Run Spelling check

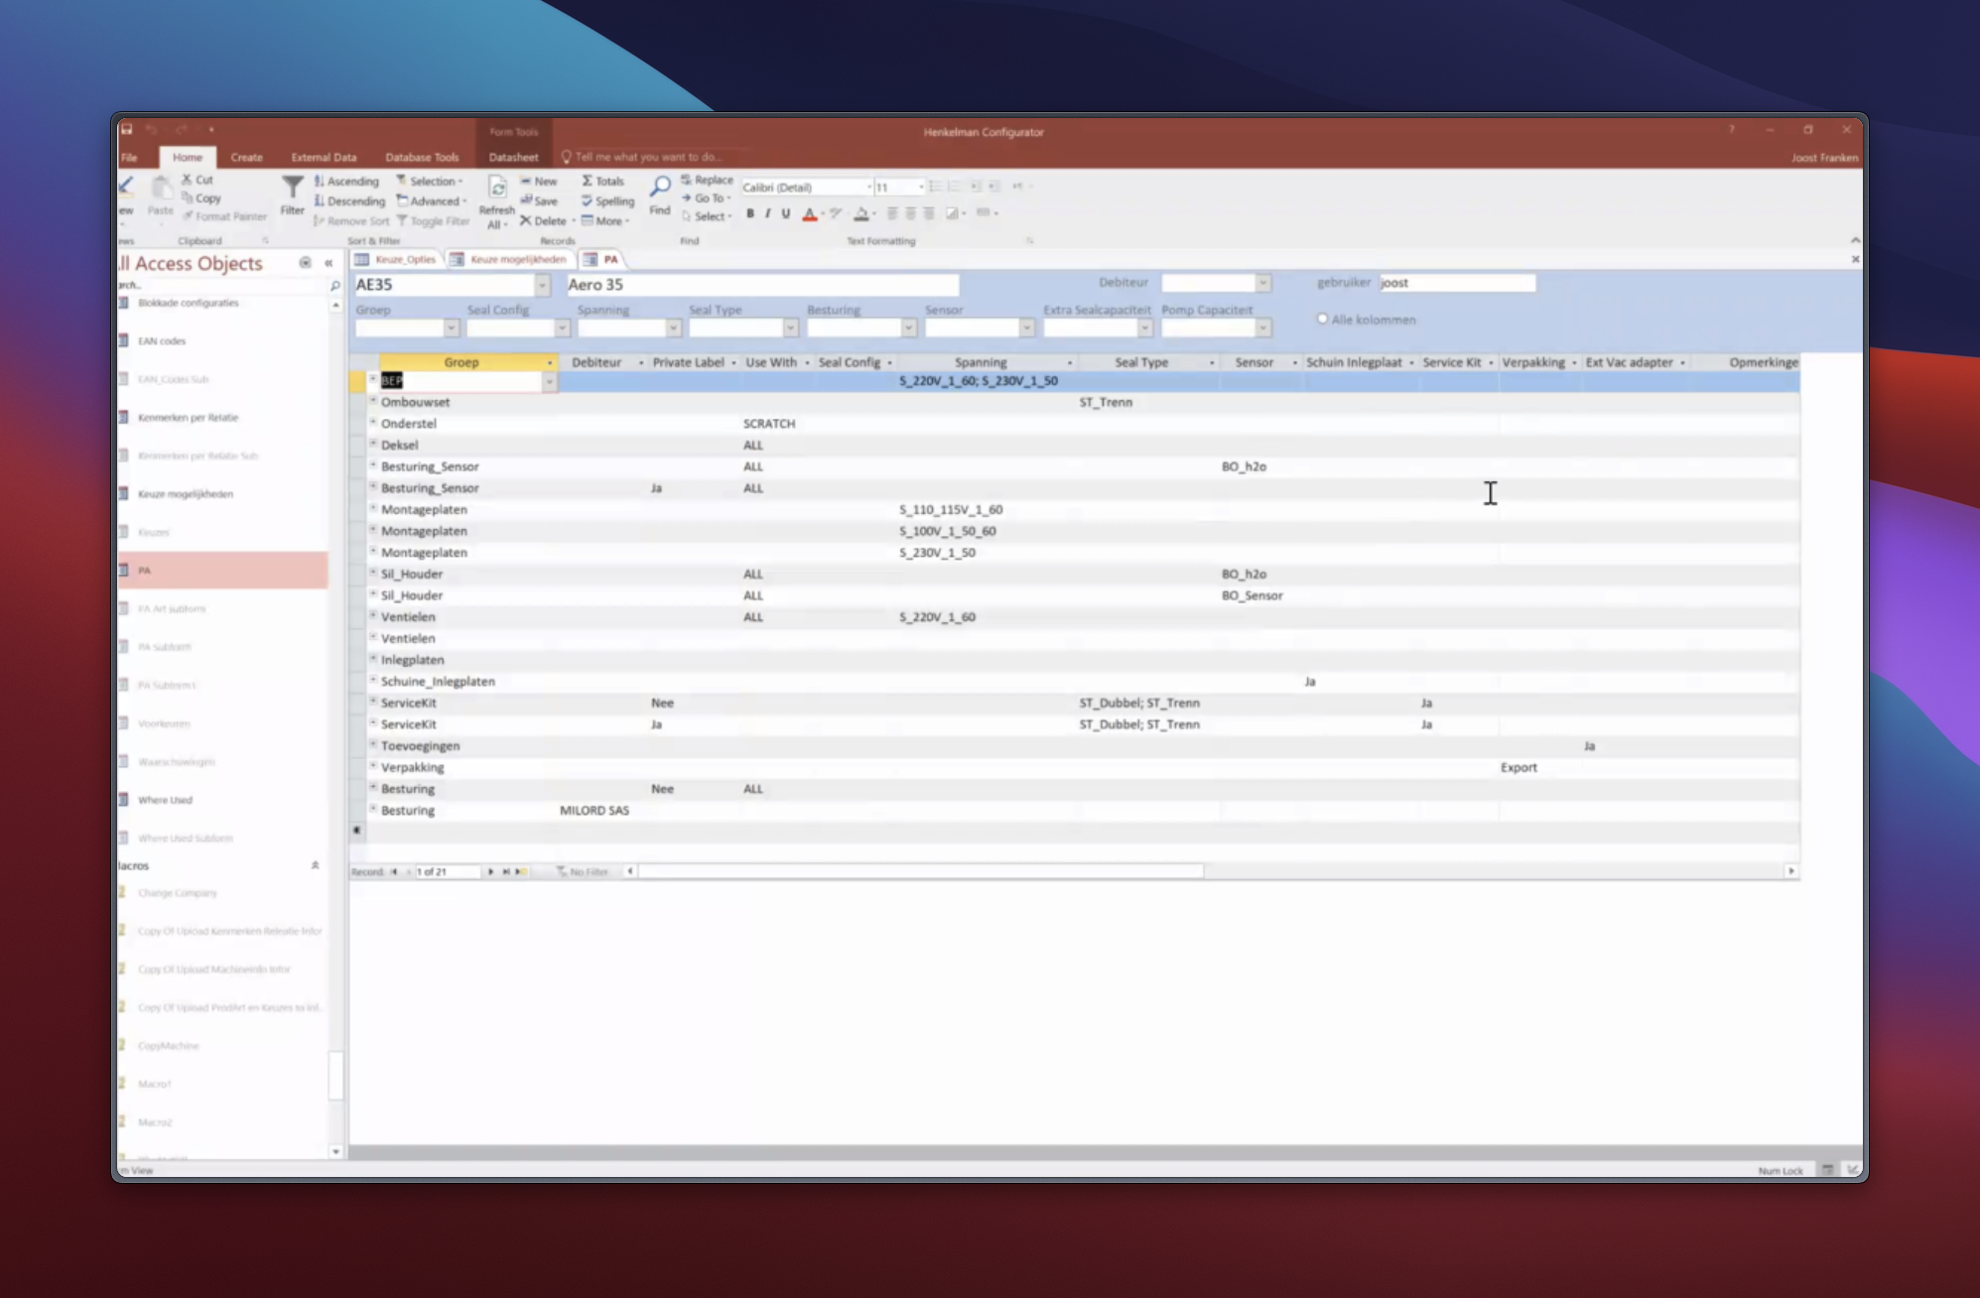coord(607,200)
